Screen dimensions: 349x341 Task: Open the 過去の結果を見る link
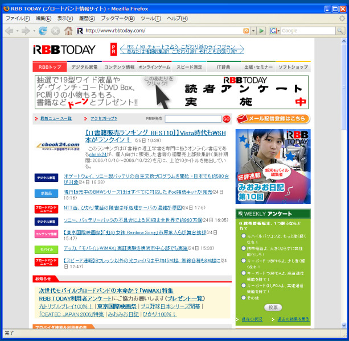click(x=293, y=319)
